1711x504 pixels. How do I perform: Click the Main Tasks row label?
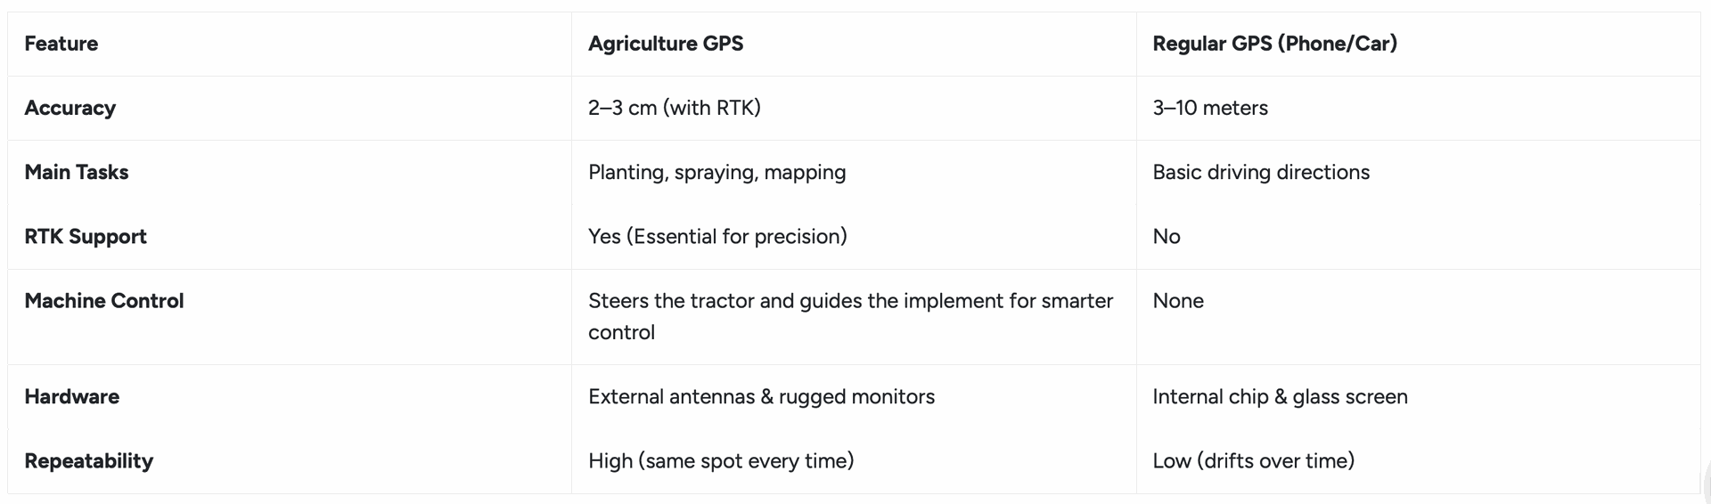[x=77, y=172]
